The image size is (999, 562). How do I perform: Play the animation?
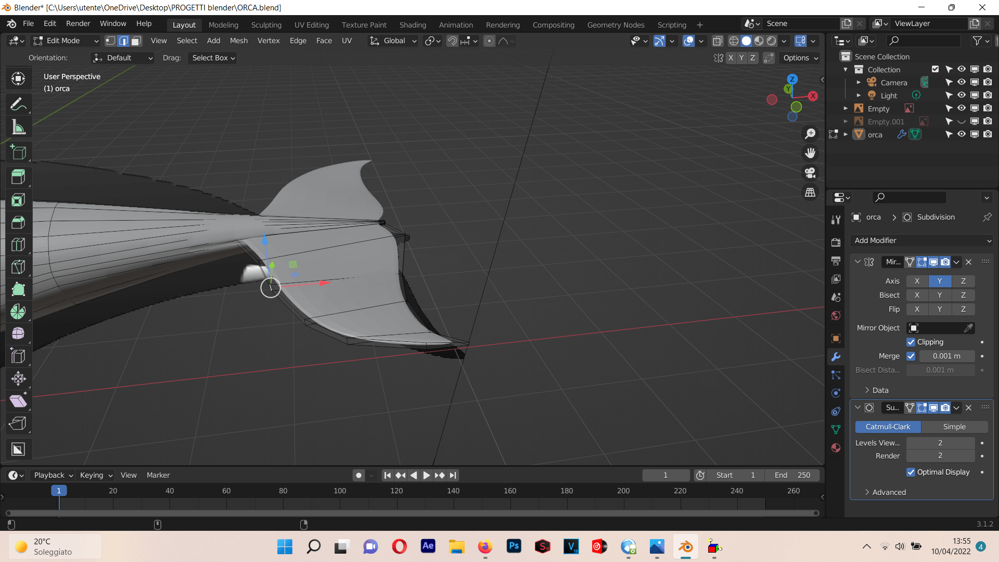426,475
